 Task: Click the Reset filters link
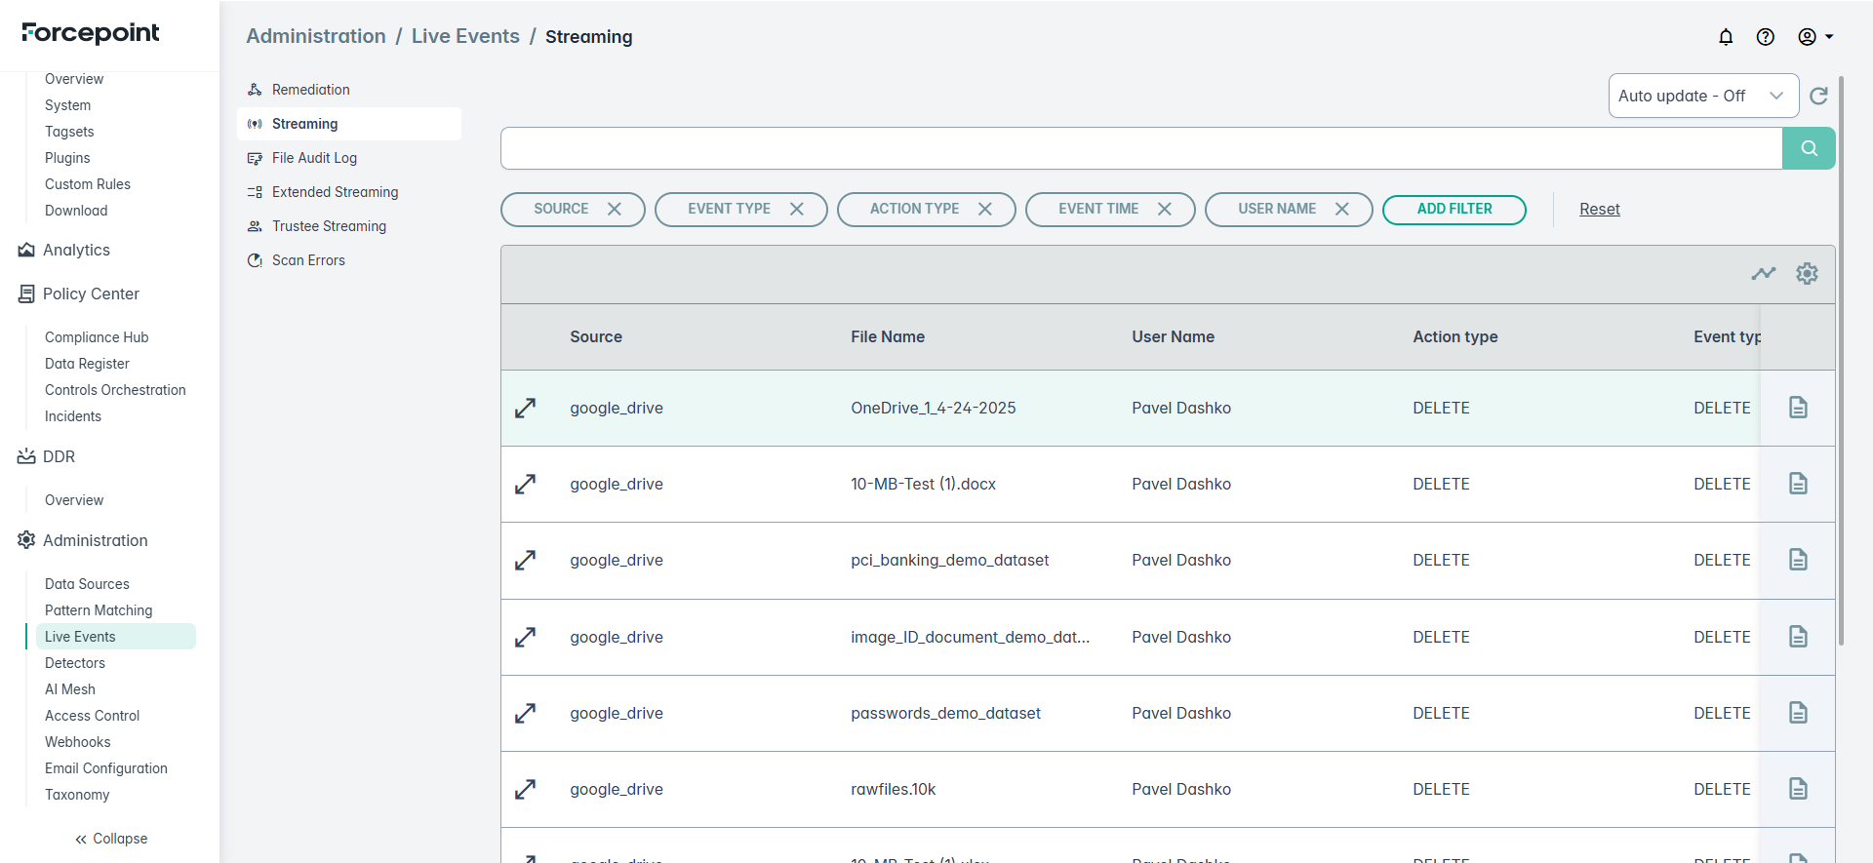point(1599,210)
